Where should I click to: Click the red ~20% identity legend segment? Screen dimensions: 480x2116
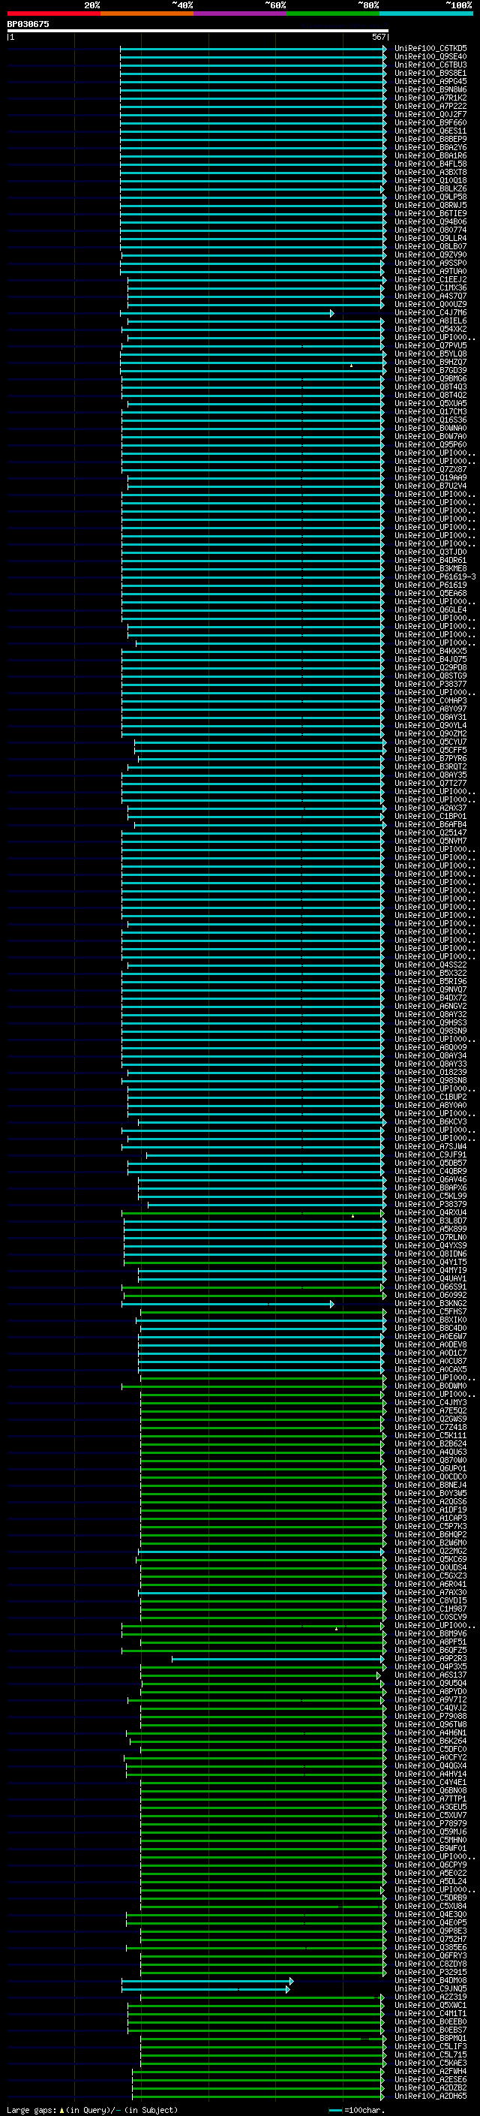[53, 14]
